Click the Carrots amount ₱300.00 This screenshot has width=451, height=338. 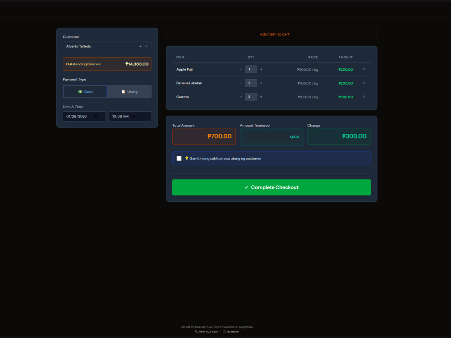pos(345,97)
